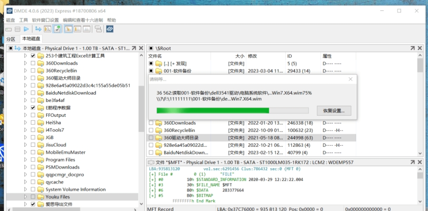Click the open volume tree toolbar icon

click(x=39, y=29)
